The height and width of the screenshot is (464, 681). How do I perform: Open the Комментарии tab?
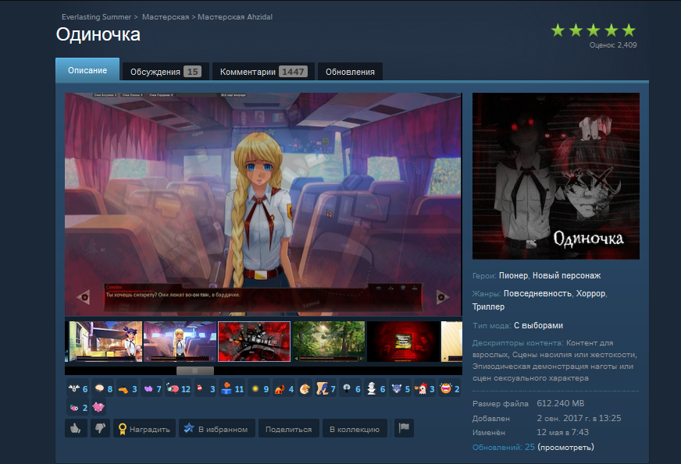click(x=263, y=72)
